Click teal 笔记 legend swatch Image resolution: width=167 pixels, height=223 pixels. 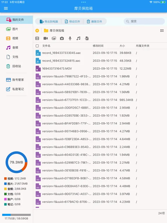tap(6, 204)
